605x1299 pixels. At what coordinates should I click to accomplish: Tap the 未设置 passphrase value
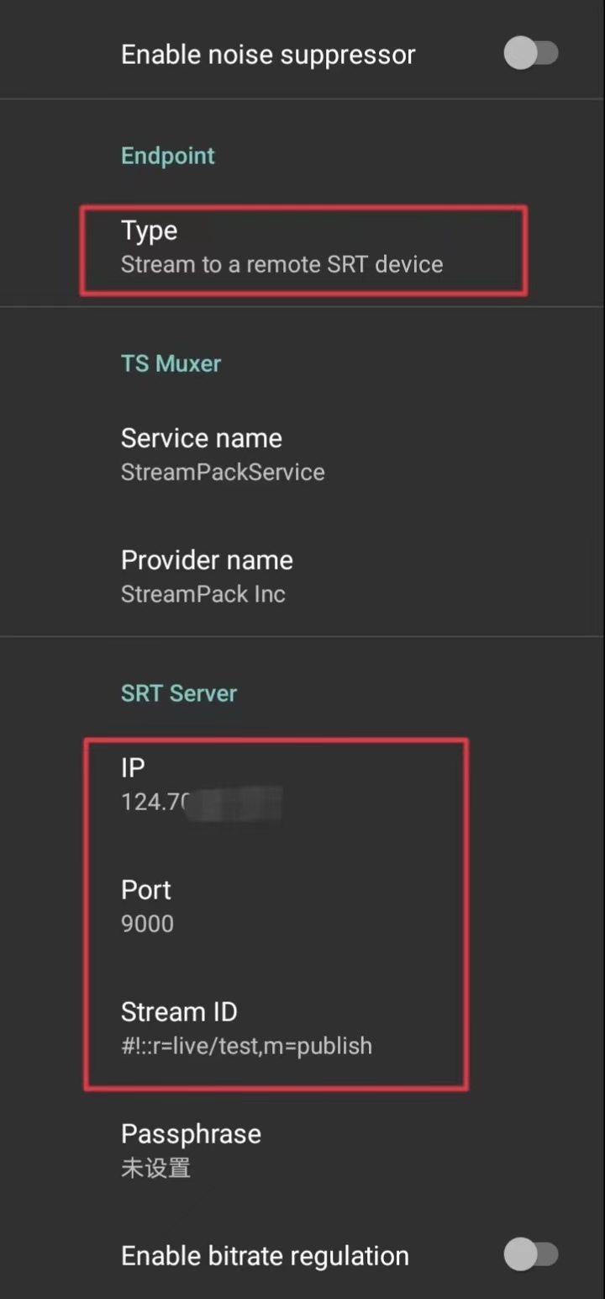click(156, 1168)
